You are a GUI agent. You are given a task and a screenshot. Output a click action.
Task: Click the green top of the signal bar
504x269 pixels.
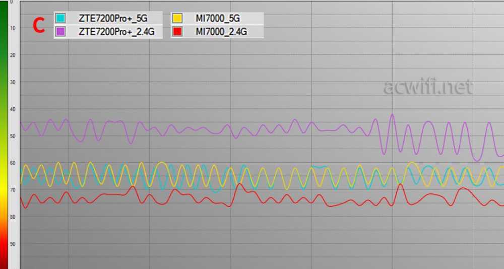pyautogui.click(x=4, y=15)
